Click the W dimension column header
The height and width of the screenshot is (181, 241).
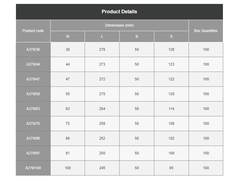point(67,37)
